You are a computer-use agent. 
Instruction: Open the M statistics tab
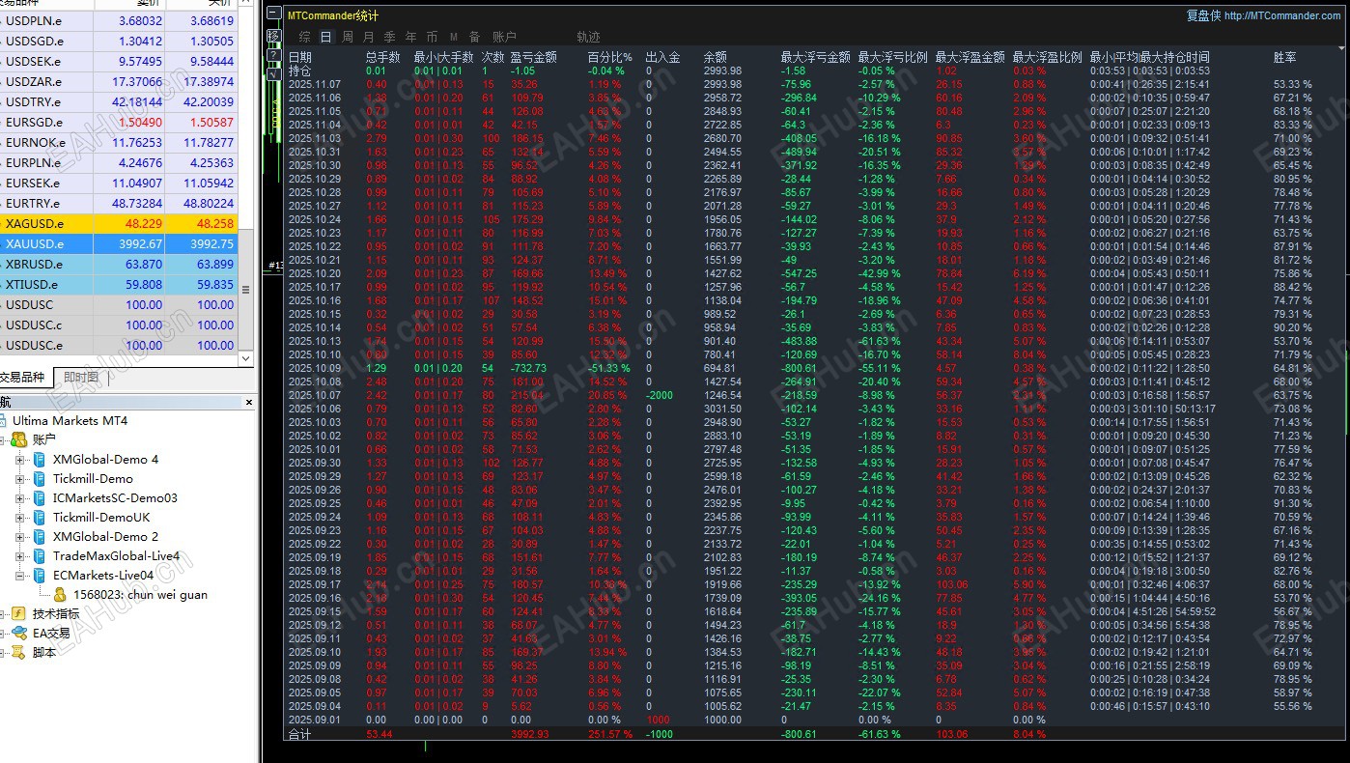[454, 37]
